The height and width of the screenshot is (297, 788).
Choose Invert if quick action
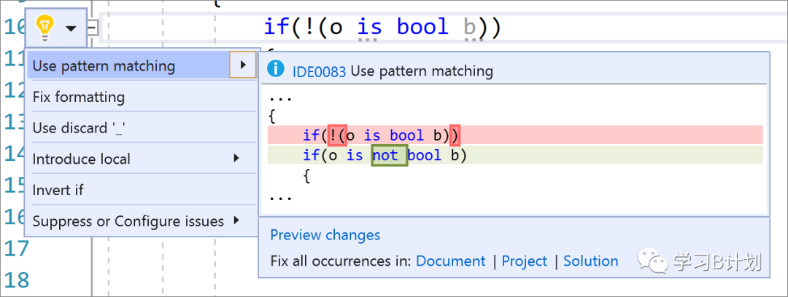pos(142,190)
